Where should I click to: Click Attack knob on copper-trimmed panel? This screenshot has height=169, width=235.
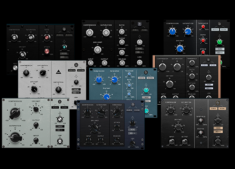pos(192,87)
